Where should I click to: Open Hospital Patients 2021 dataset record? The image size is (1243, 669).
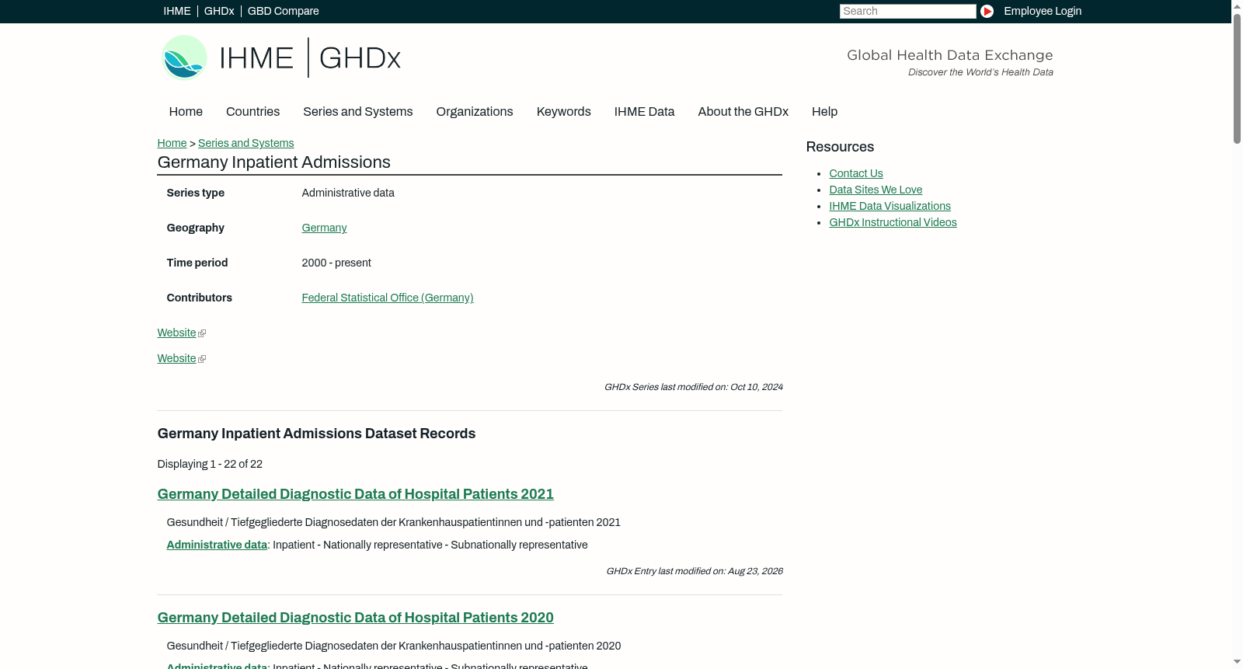click(355, 494)
